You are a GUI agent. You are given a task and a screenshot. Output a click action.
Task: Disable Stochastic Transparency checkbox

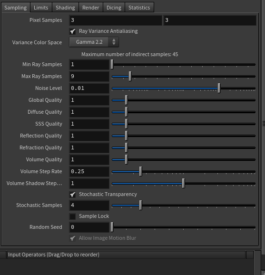pyautogui.click(x=72, y=195)
